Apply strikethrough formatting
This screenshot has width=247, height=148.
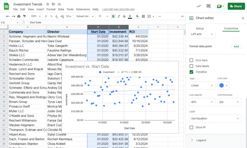(124, 16)
